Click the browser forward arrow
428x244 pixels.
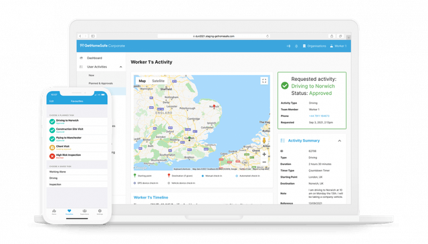[x=85, y=36]
